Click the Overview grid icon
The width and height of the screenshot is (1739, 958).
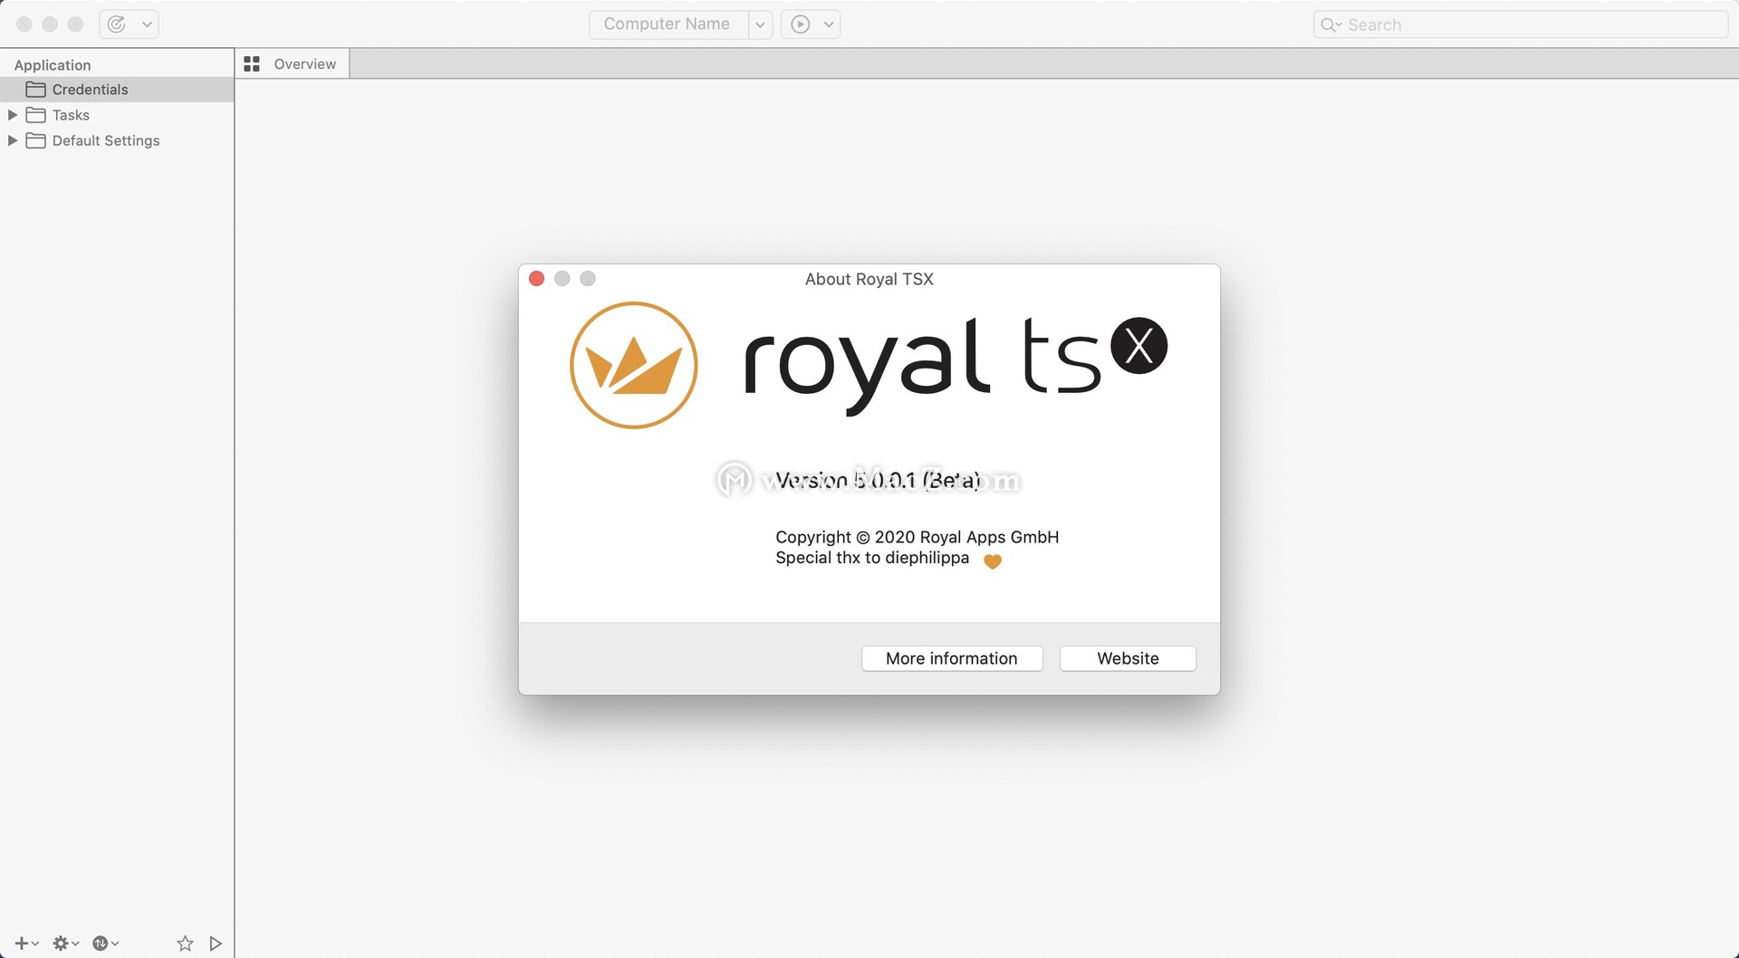[x=252, y=64]
